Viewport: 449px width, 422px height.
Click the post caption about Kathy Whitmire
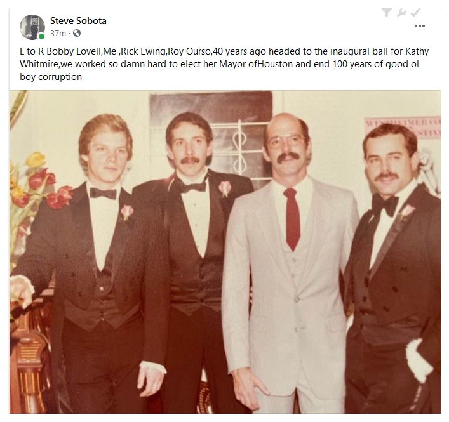(224, 64)
